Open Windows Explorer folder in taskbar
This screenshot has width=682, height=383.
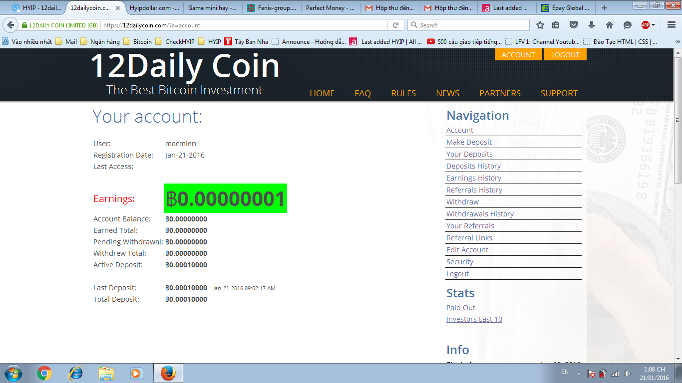tap(106, 373)
